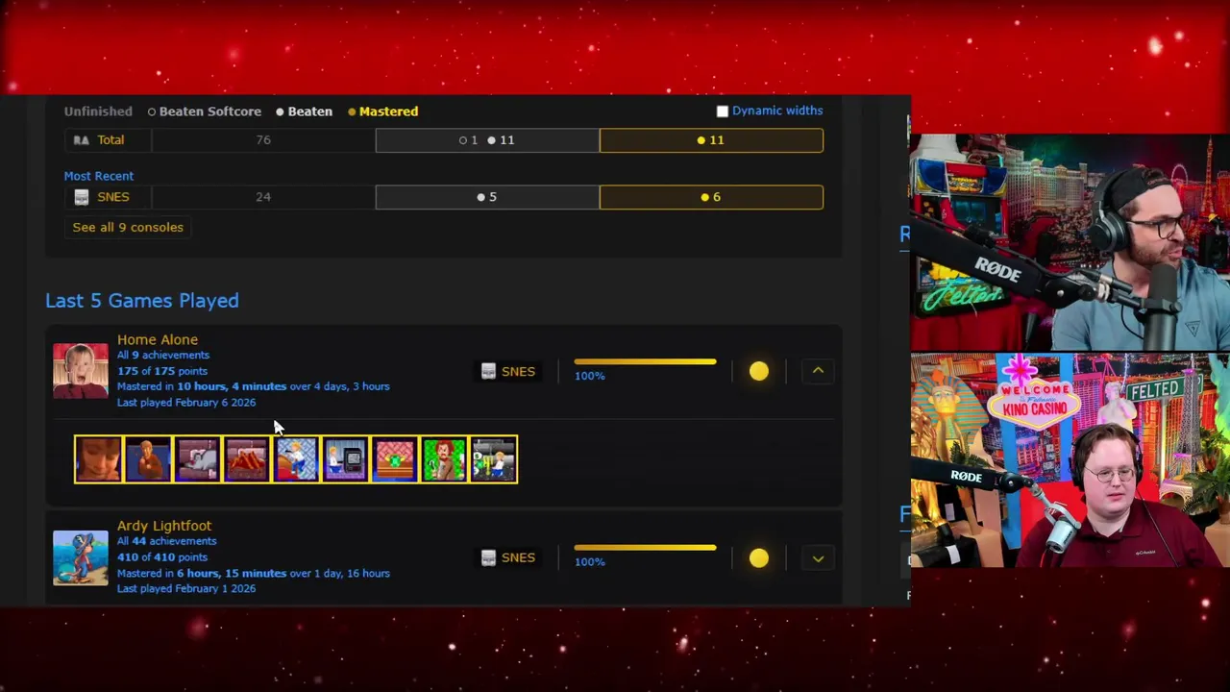
Task: Open the Home Alone game cover image
Action: click(x=81, y=370)
